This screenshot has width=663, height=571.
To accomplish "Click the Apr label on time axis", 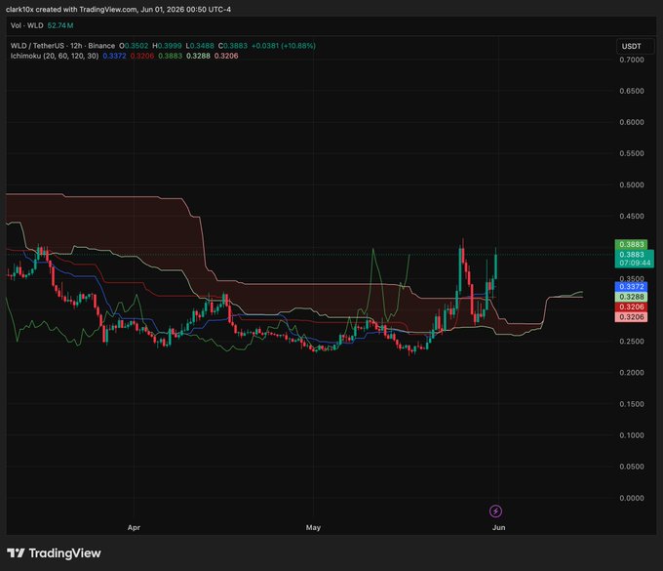I will point(134,527).
